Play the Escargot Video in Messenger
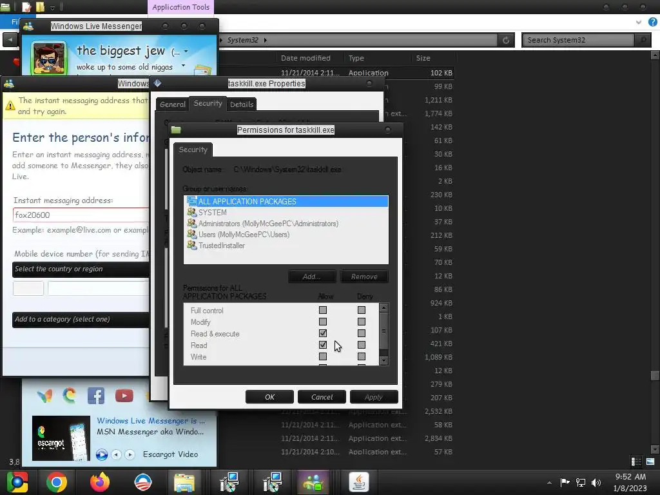This screenshot has height=495, width=660. pos(101,454)
